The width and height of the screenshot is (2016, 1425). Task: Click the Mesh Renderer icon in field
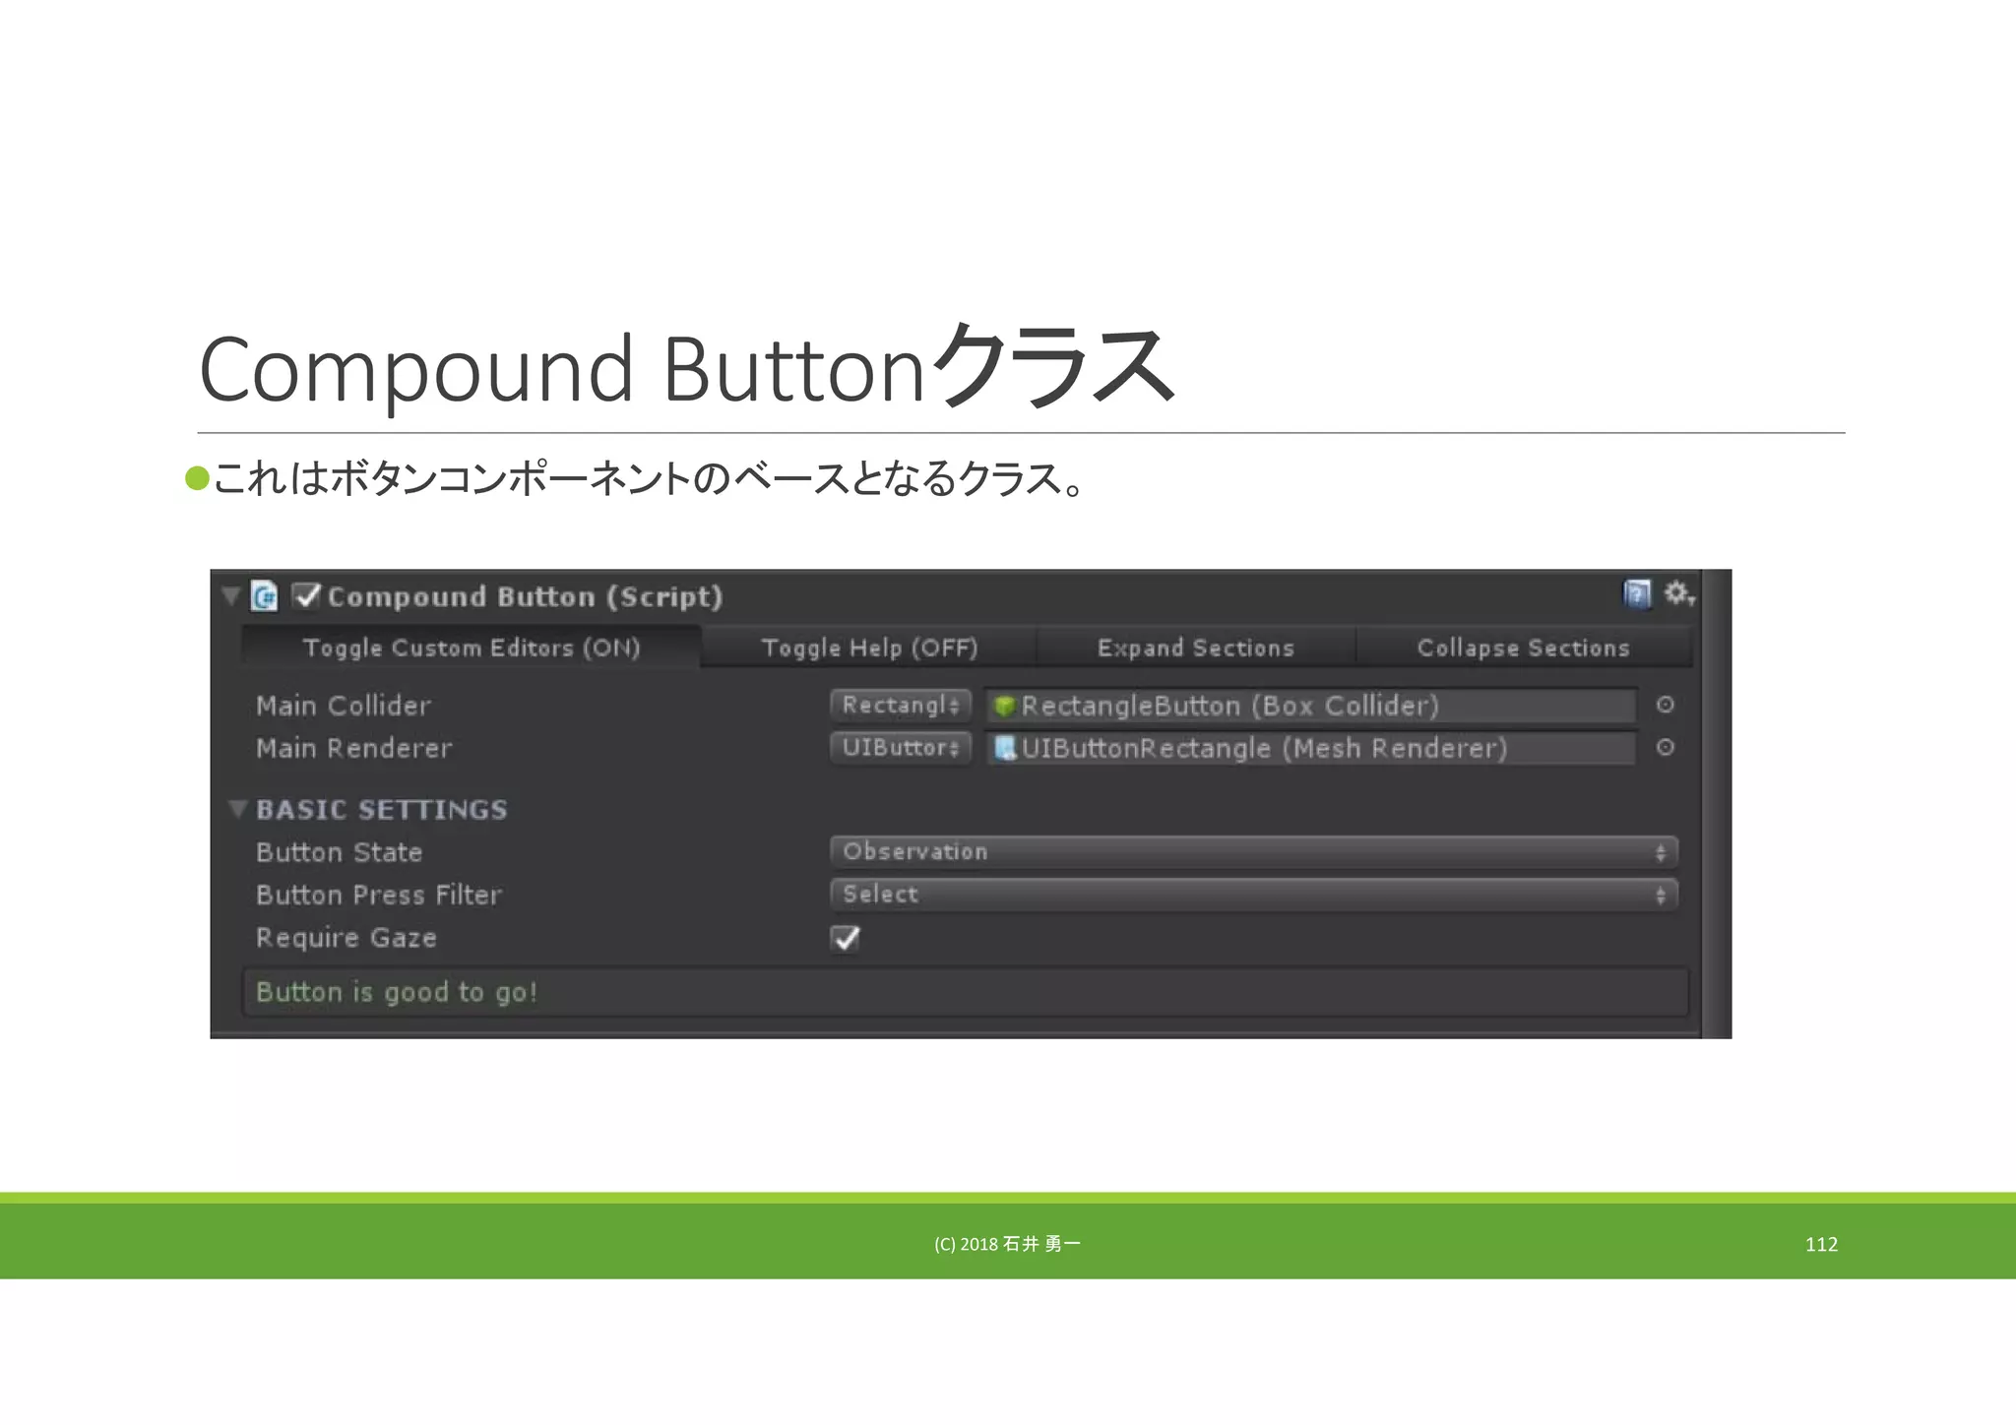pos(1005,748)
